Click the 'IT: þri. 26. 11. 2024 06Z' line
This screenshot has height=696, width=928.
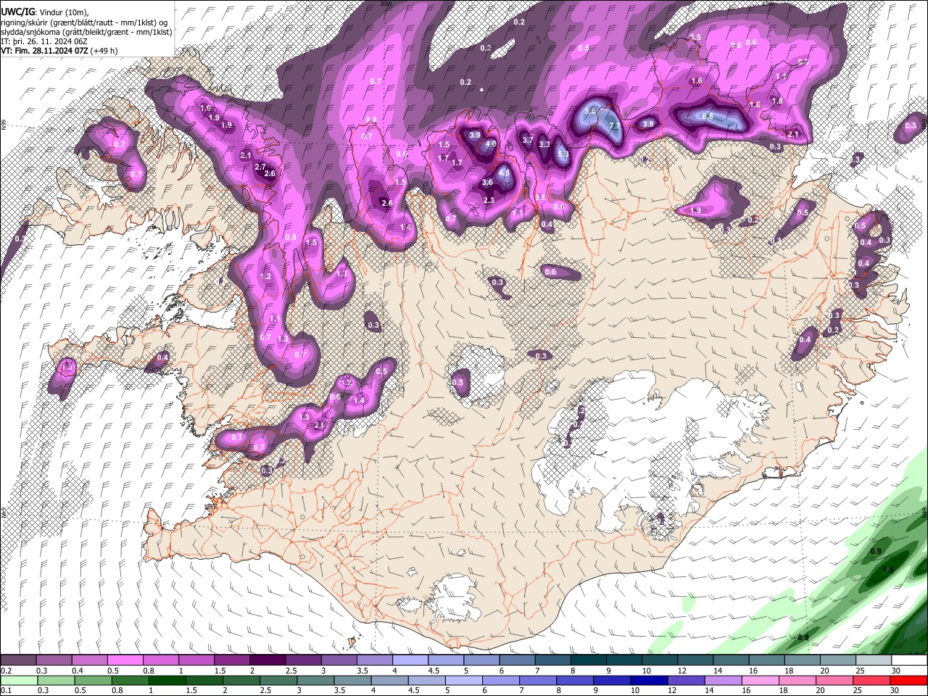click(45, 41)
